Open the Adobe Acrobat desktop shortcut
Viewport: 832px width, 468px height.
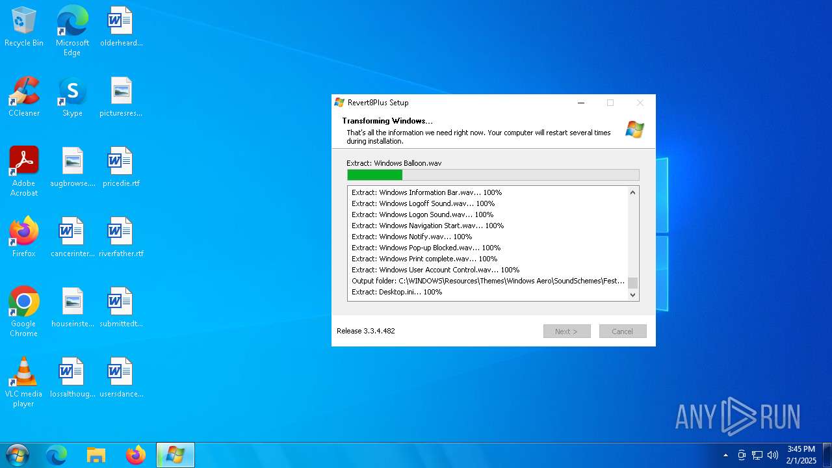[24, 172]
